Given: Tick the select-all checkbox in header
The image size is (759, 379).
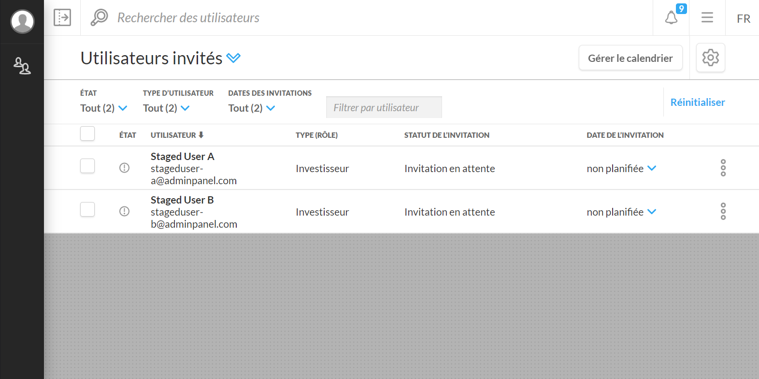Looking at the screenshot, I should 87,133.
